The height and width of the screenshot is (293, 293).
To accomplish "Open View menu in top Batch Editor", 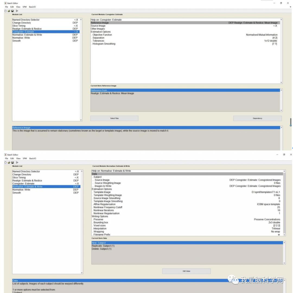I will (x=18, y=7).
